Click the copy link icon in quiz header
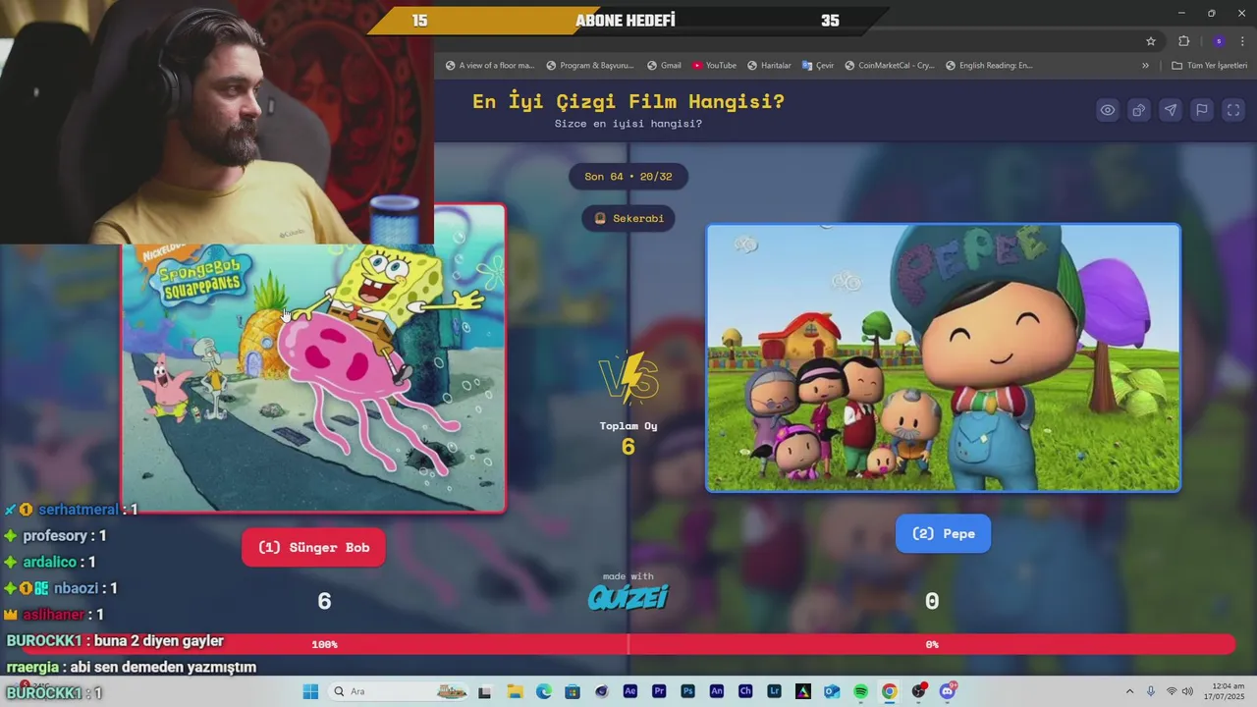This screenshot has width=1257, height=707. [x=1139, y=110]
